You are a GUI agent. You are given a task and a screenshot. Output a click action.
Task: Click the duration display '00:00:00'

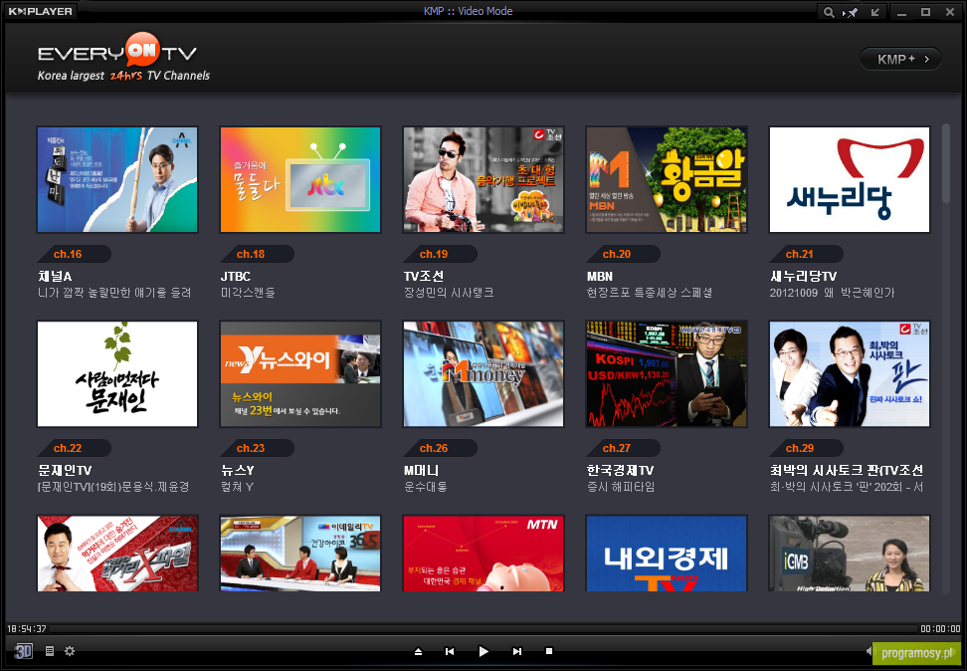[x=940, y=629]
